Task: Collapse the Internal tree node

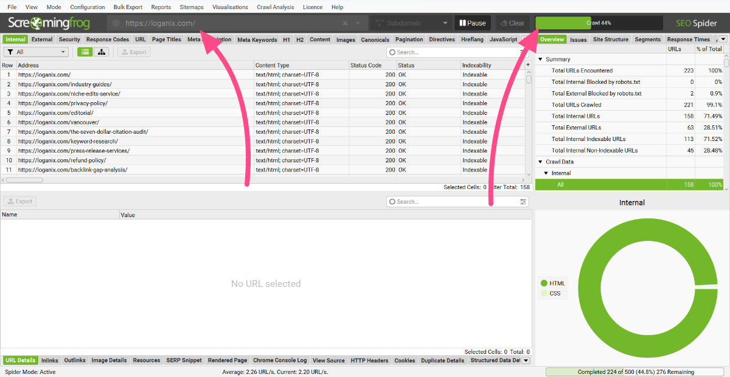Action: click(x=546, y=173)
